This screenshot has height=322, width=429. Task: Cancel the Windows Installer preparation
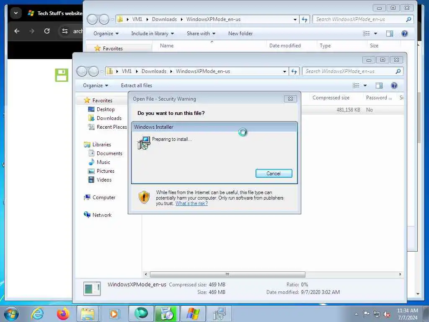pos(274,173)
